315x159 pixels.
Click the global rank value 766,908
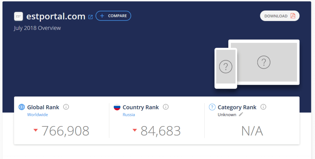(65, 131)
